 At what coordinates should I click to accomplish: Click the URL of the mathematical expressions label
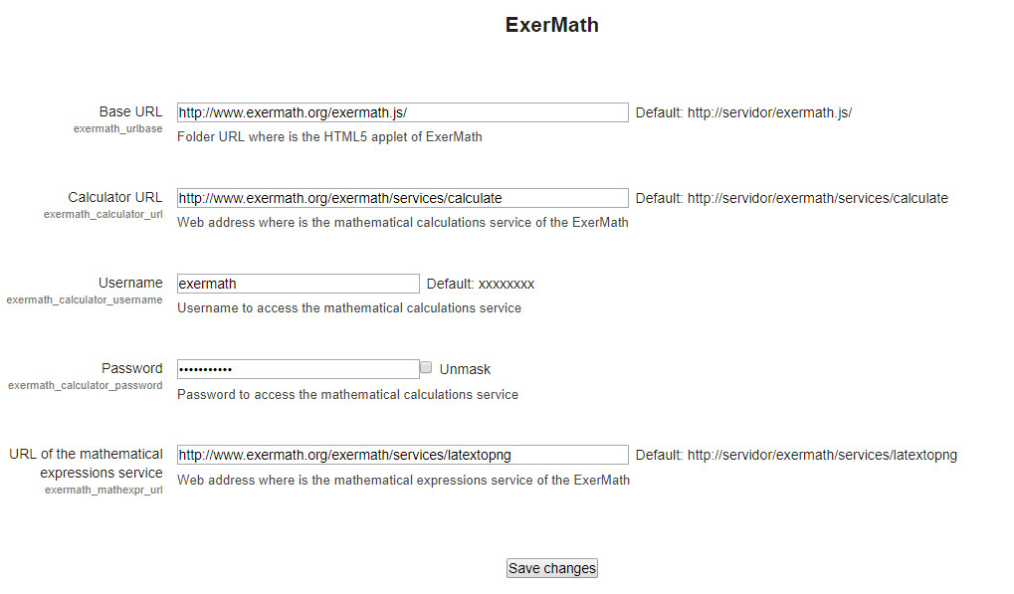point(86,463)
